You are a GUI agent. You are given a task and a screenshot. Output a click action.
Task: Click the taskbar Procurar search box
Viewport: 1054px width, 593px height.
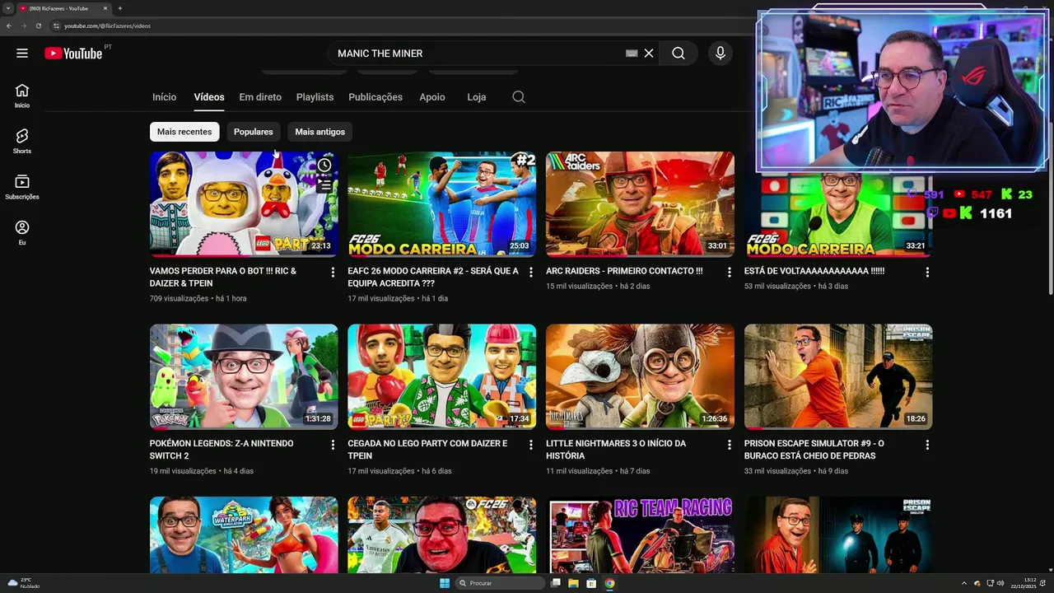click(x=501, y=583)
